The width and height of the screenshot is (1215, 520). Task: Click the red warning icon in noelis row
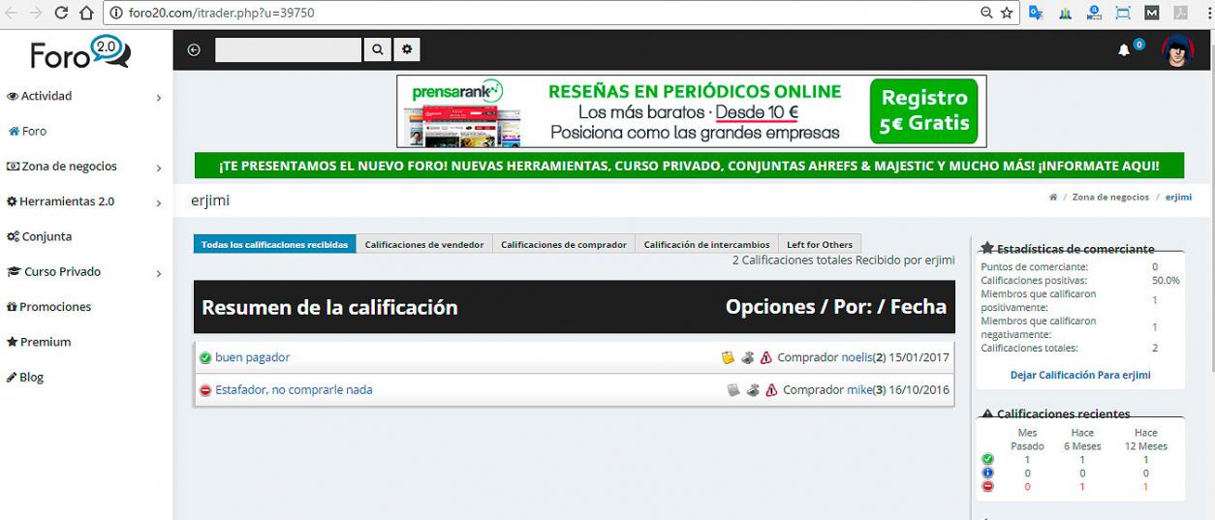point(766,358)
